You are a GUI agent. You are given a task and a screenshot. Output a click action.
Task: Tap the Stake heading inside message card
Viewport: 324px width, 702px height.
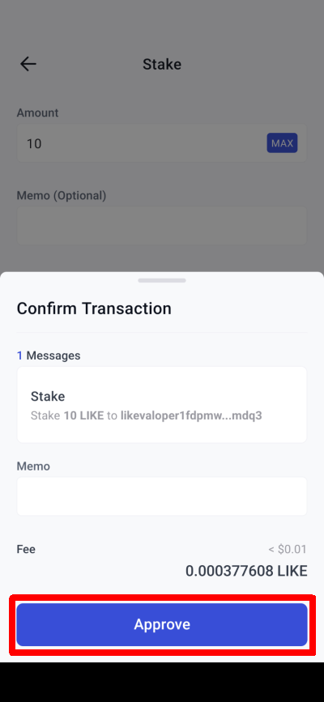coord(48,397)
